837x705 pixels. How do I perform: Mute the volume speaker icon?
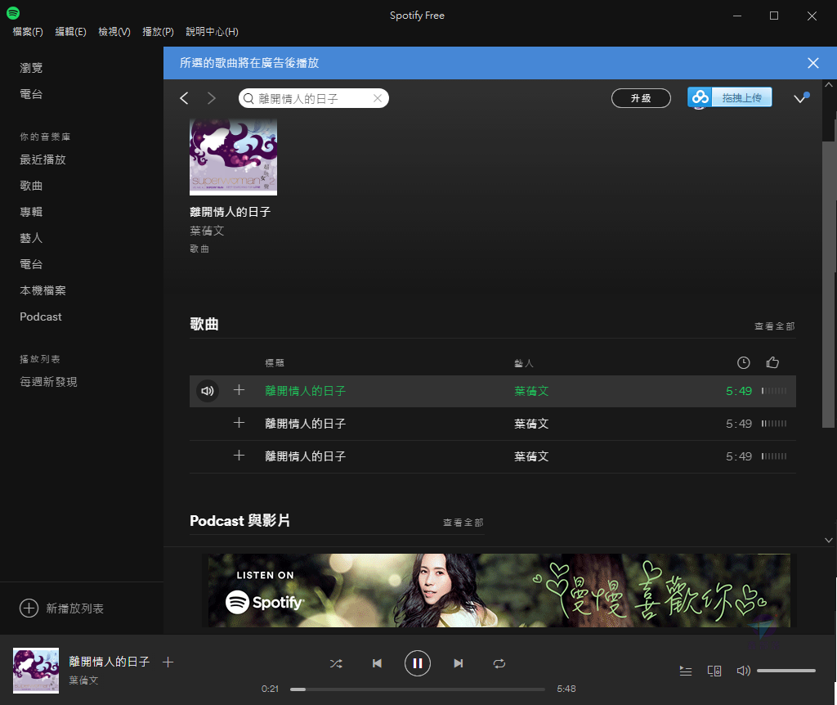click(743, 671)
